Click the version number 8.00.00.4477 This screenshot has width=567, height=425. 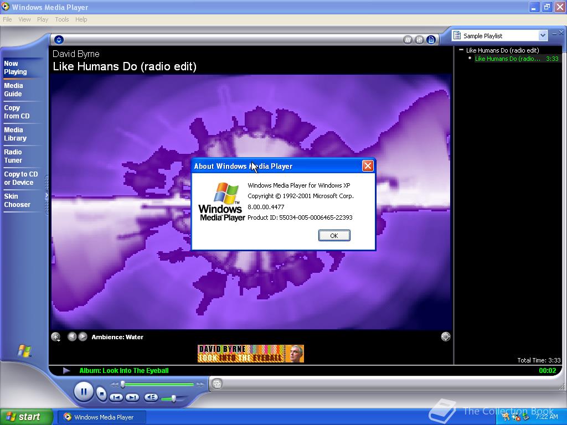pyautogui.click(x=266, y=207)
